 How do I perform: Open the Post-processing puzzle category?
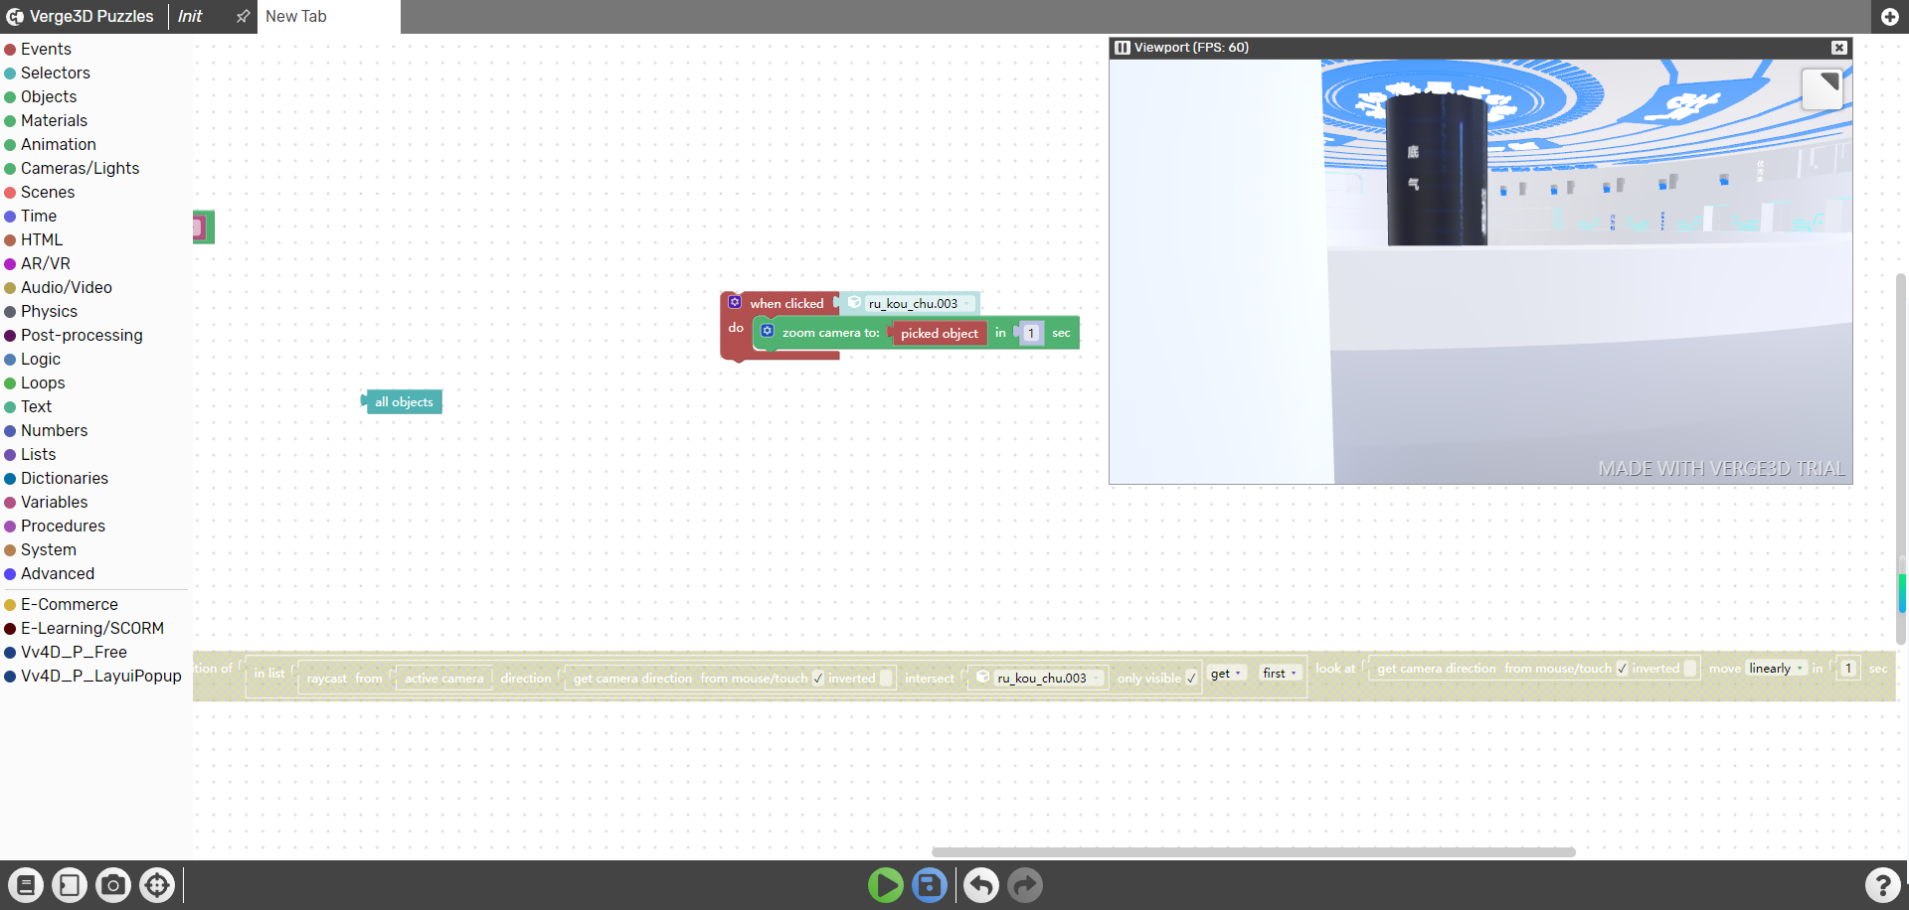(x=82, y=335)
